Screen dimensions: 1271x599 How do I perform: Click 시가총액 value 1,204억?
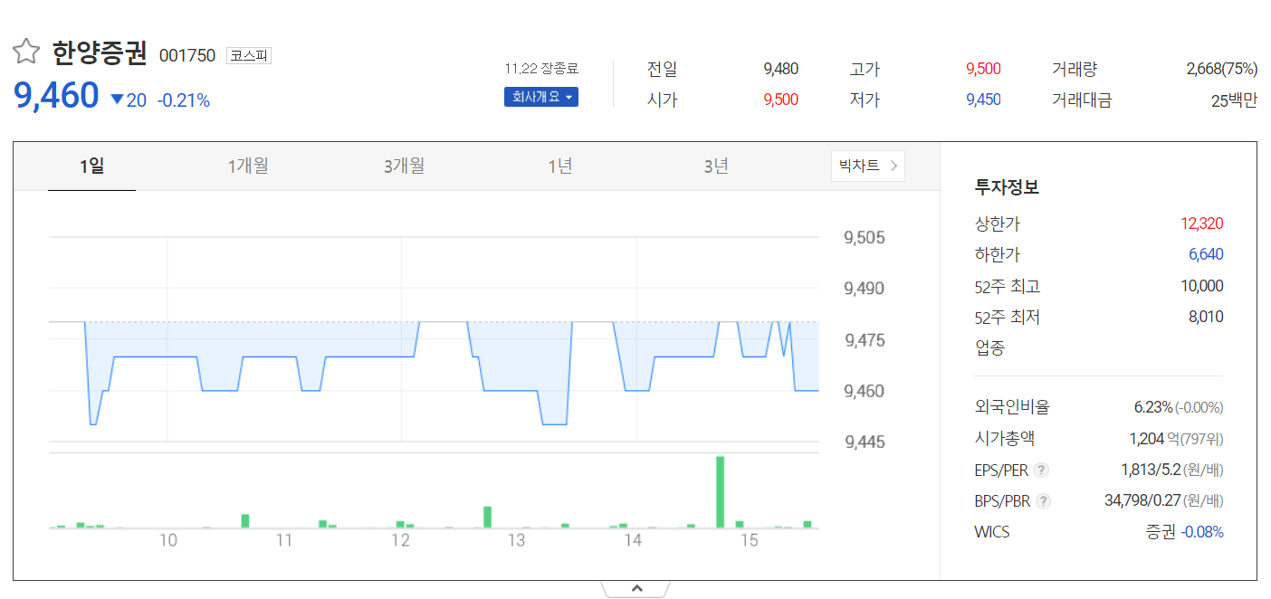tap(1154, 439)
